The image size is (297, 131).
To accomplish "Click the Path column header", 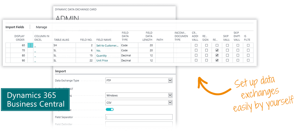I will tap(160, 40).
